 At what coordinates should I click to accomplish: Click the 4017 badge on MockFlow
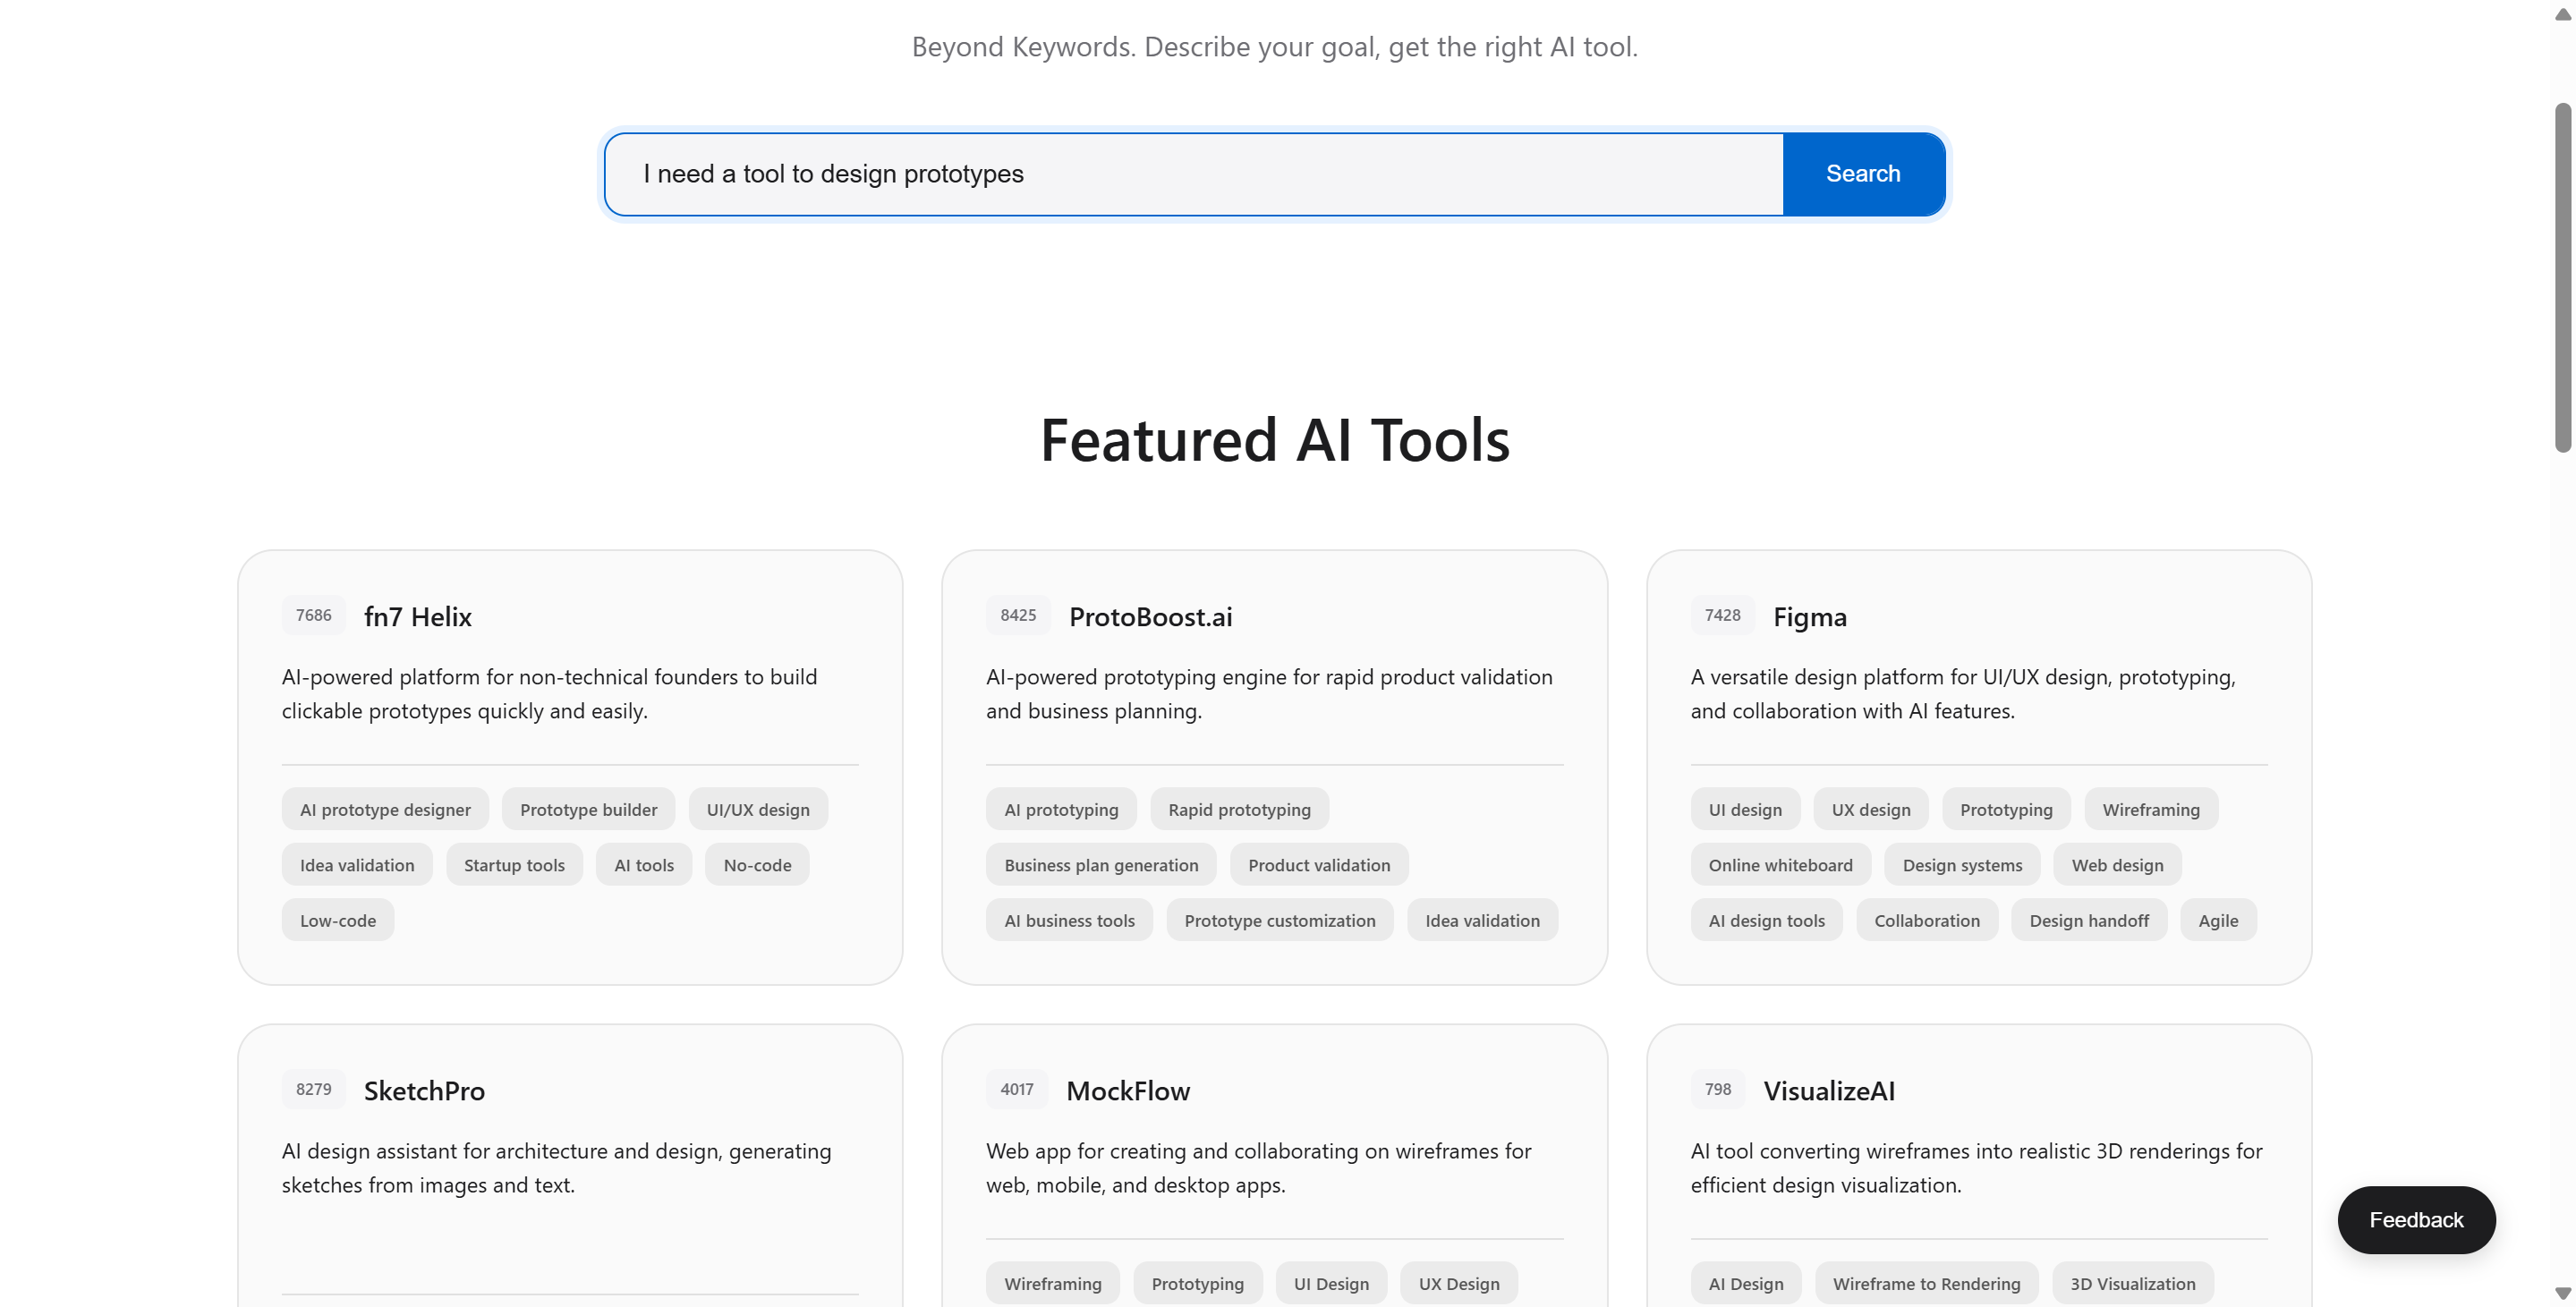tap(1017, 1089)
